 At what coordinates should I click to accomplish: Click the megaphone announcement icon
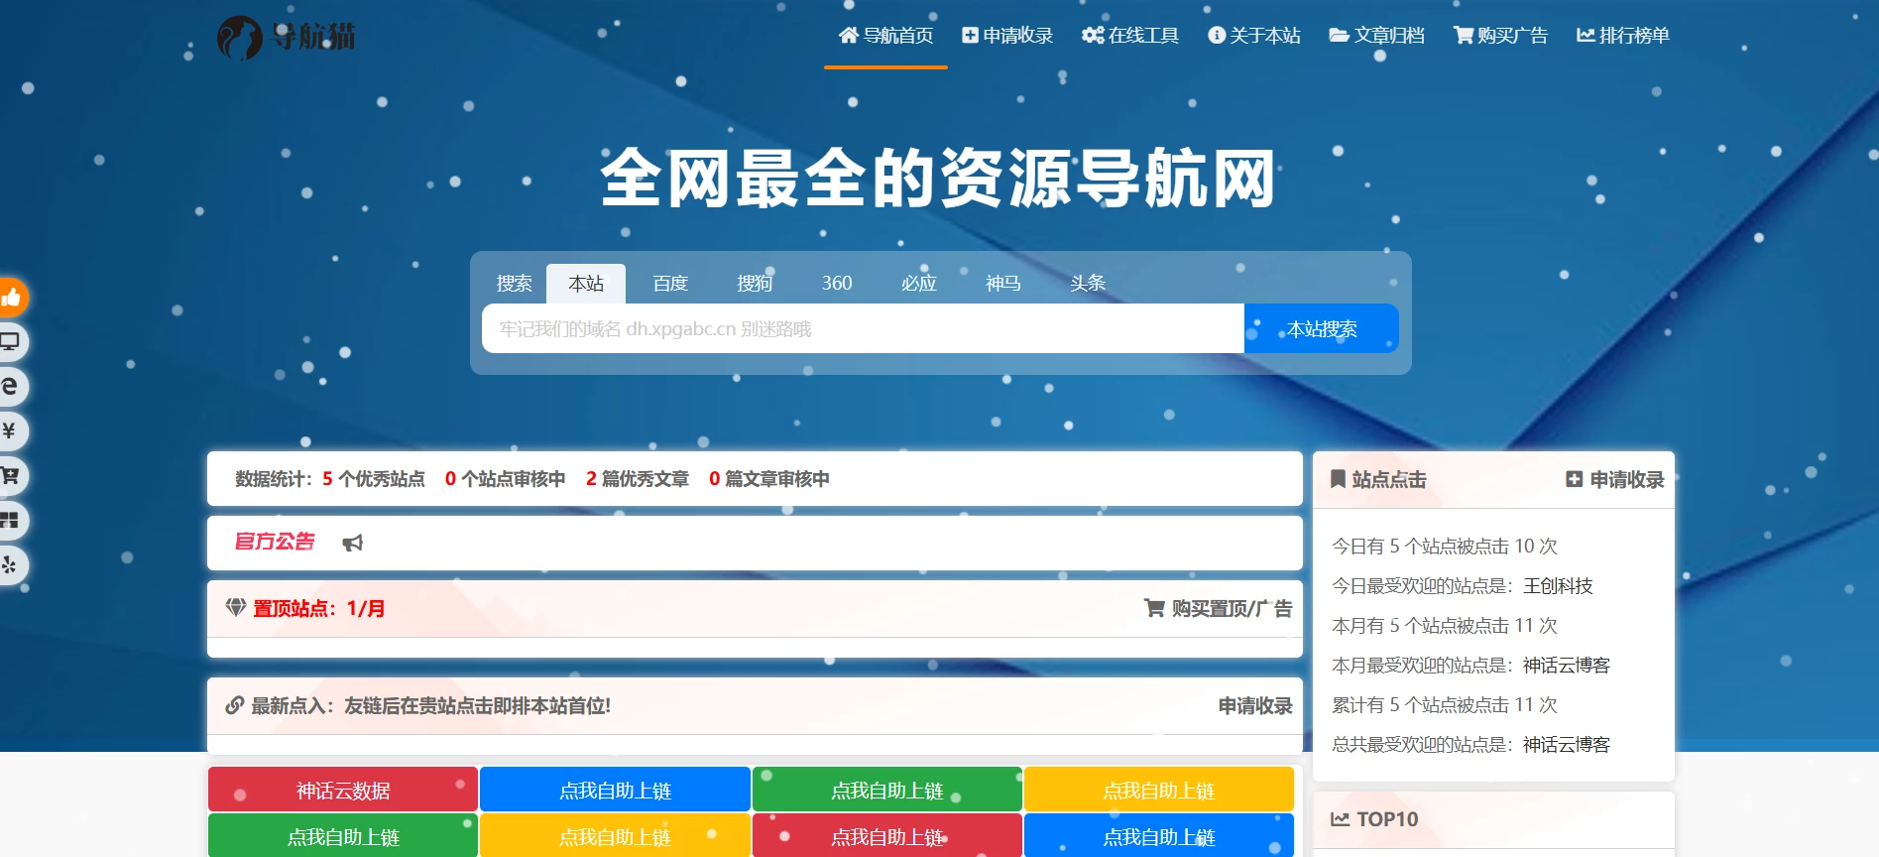pyautogui.click(x=352, y=543)
